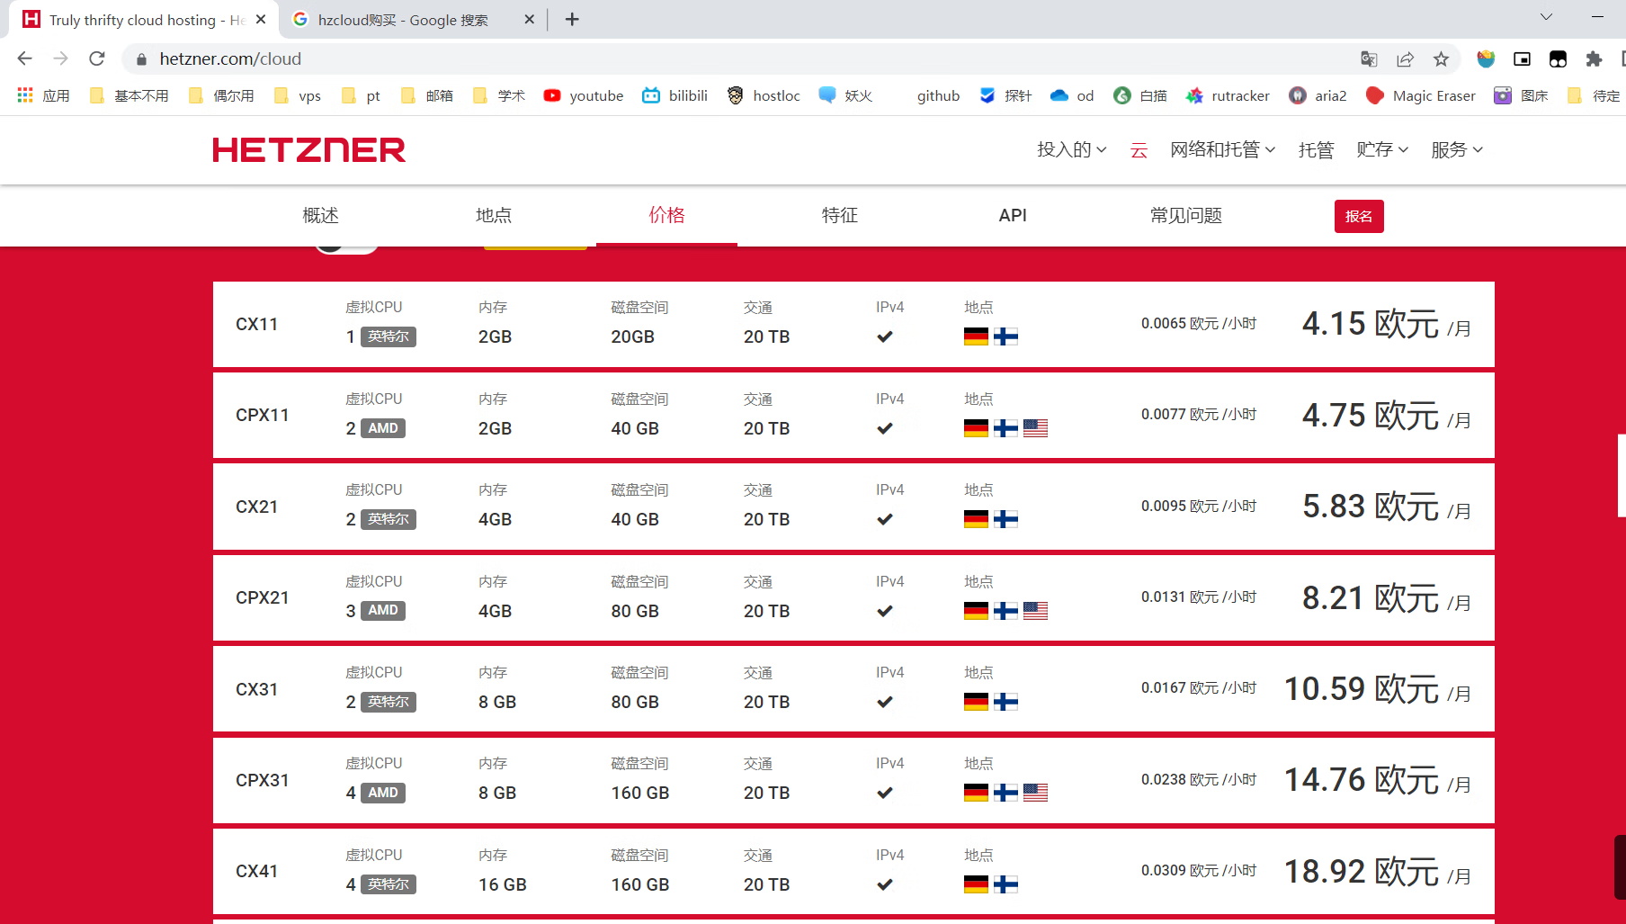
Task: Open the 图床 bookmark
Action: (x=1521, y=95)
